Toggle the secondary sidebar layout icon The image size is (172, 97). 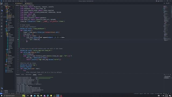point(160,1)
